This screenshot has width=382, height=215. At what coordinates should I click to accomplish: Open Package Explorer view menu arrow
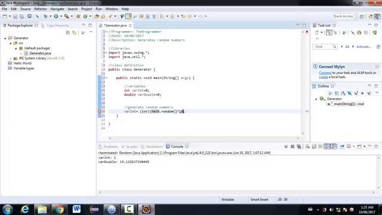91,32
